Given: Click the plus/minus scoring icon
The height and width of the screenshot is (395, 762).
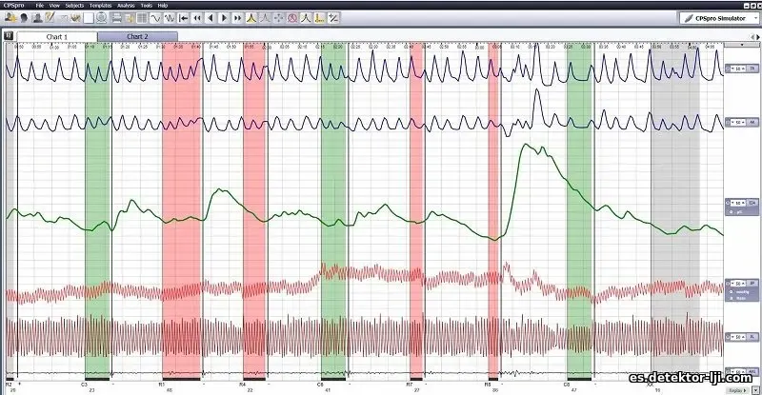Looking at the screenshot, I should click(x=333, y=18).
